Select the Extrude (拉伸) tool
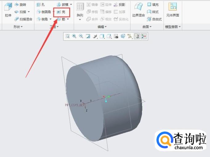The width and height of the screenshot is (210, 157). point(8,10)
